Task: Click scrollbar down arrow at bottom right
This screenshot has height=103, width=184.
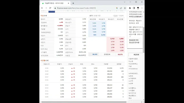Action: [x=144, y=100]
